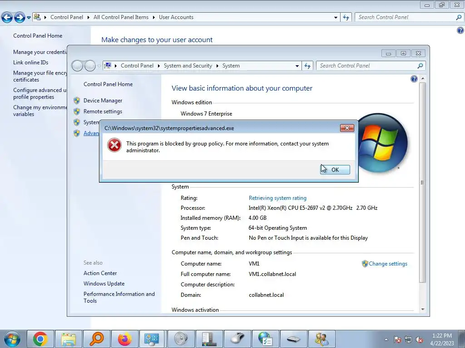The image size is (465, 348).
Task: Open User Accounts address bar history dropdown
Action: (x=336, y=18)
